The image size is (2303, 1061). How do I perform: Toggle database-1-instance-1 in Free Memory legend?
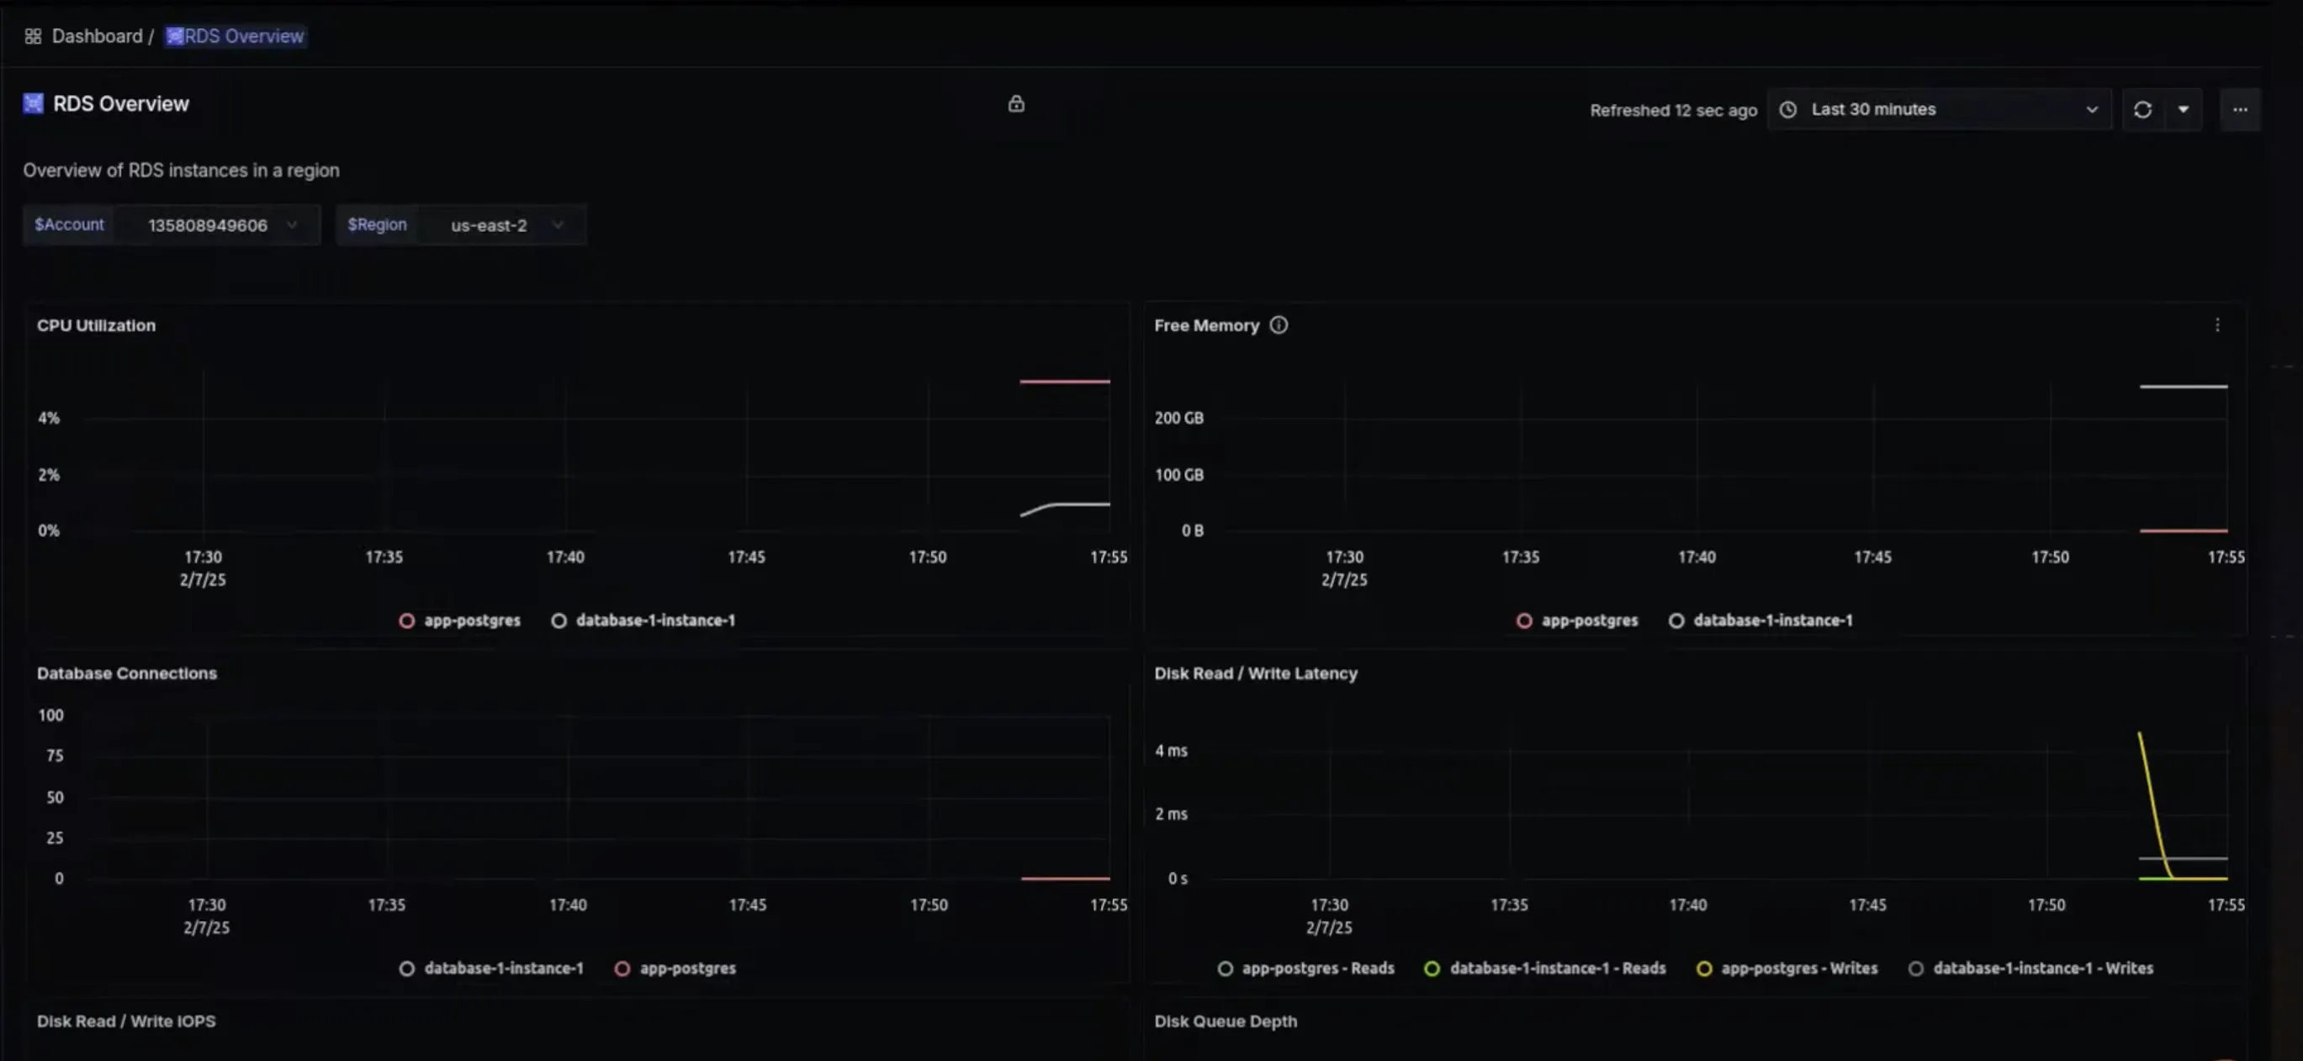click(x=1761, y=620)
